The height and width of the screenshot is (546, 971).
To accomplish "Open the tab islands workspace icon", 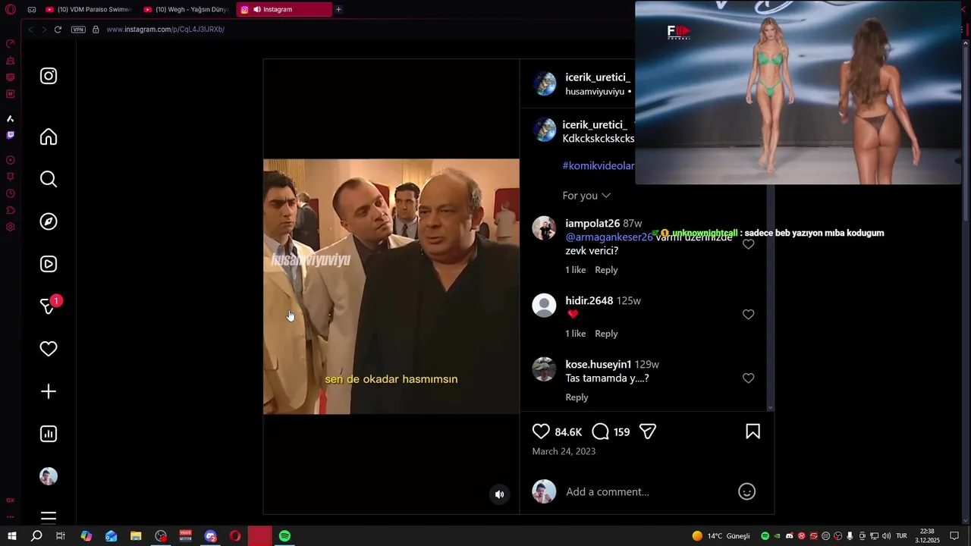I will [x=31, y=9].
